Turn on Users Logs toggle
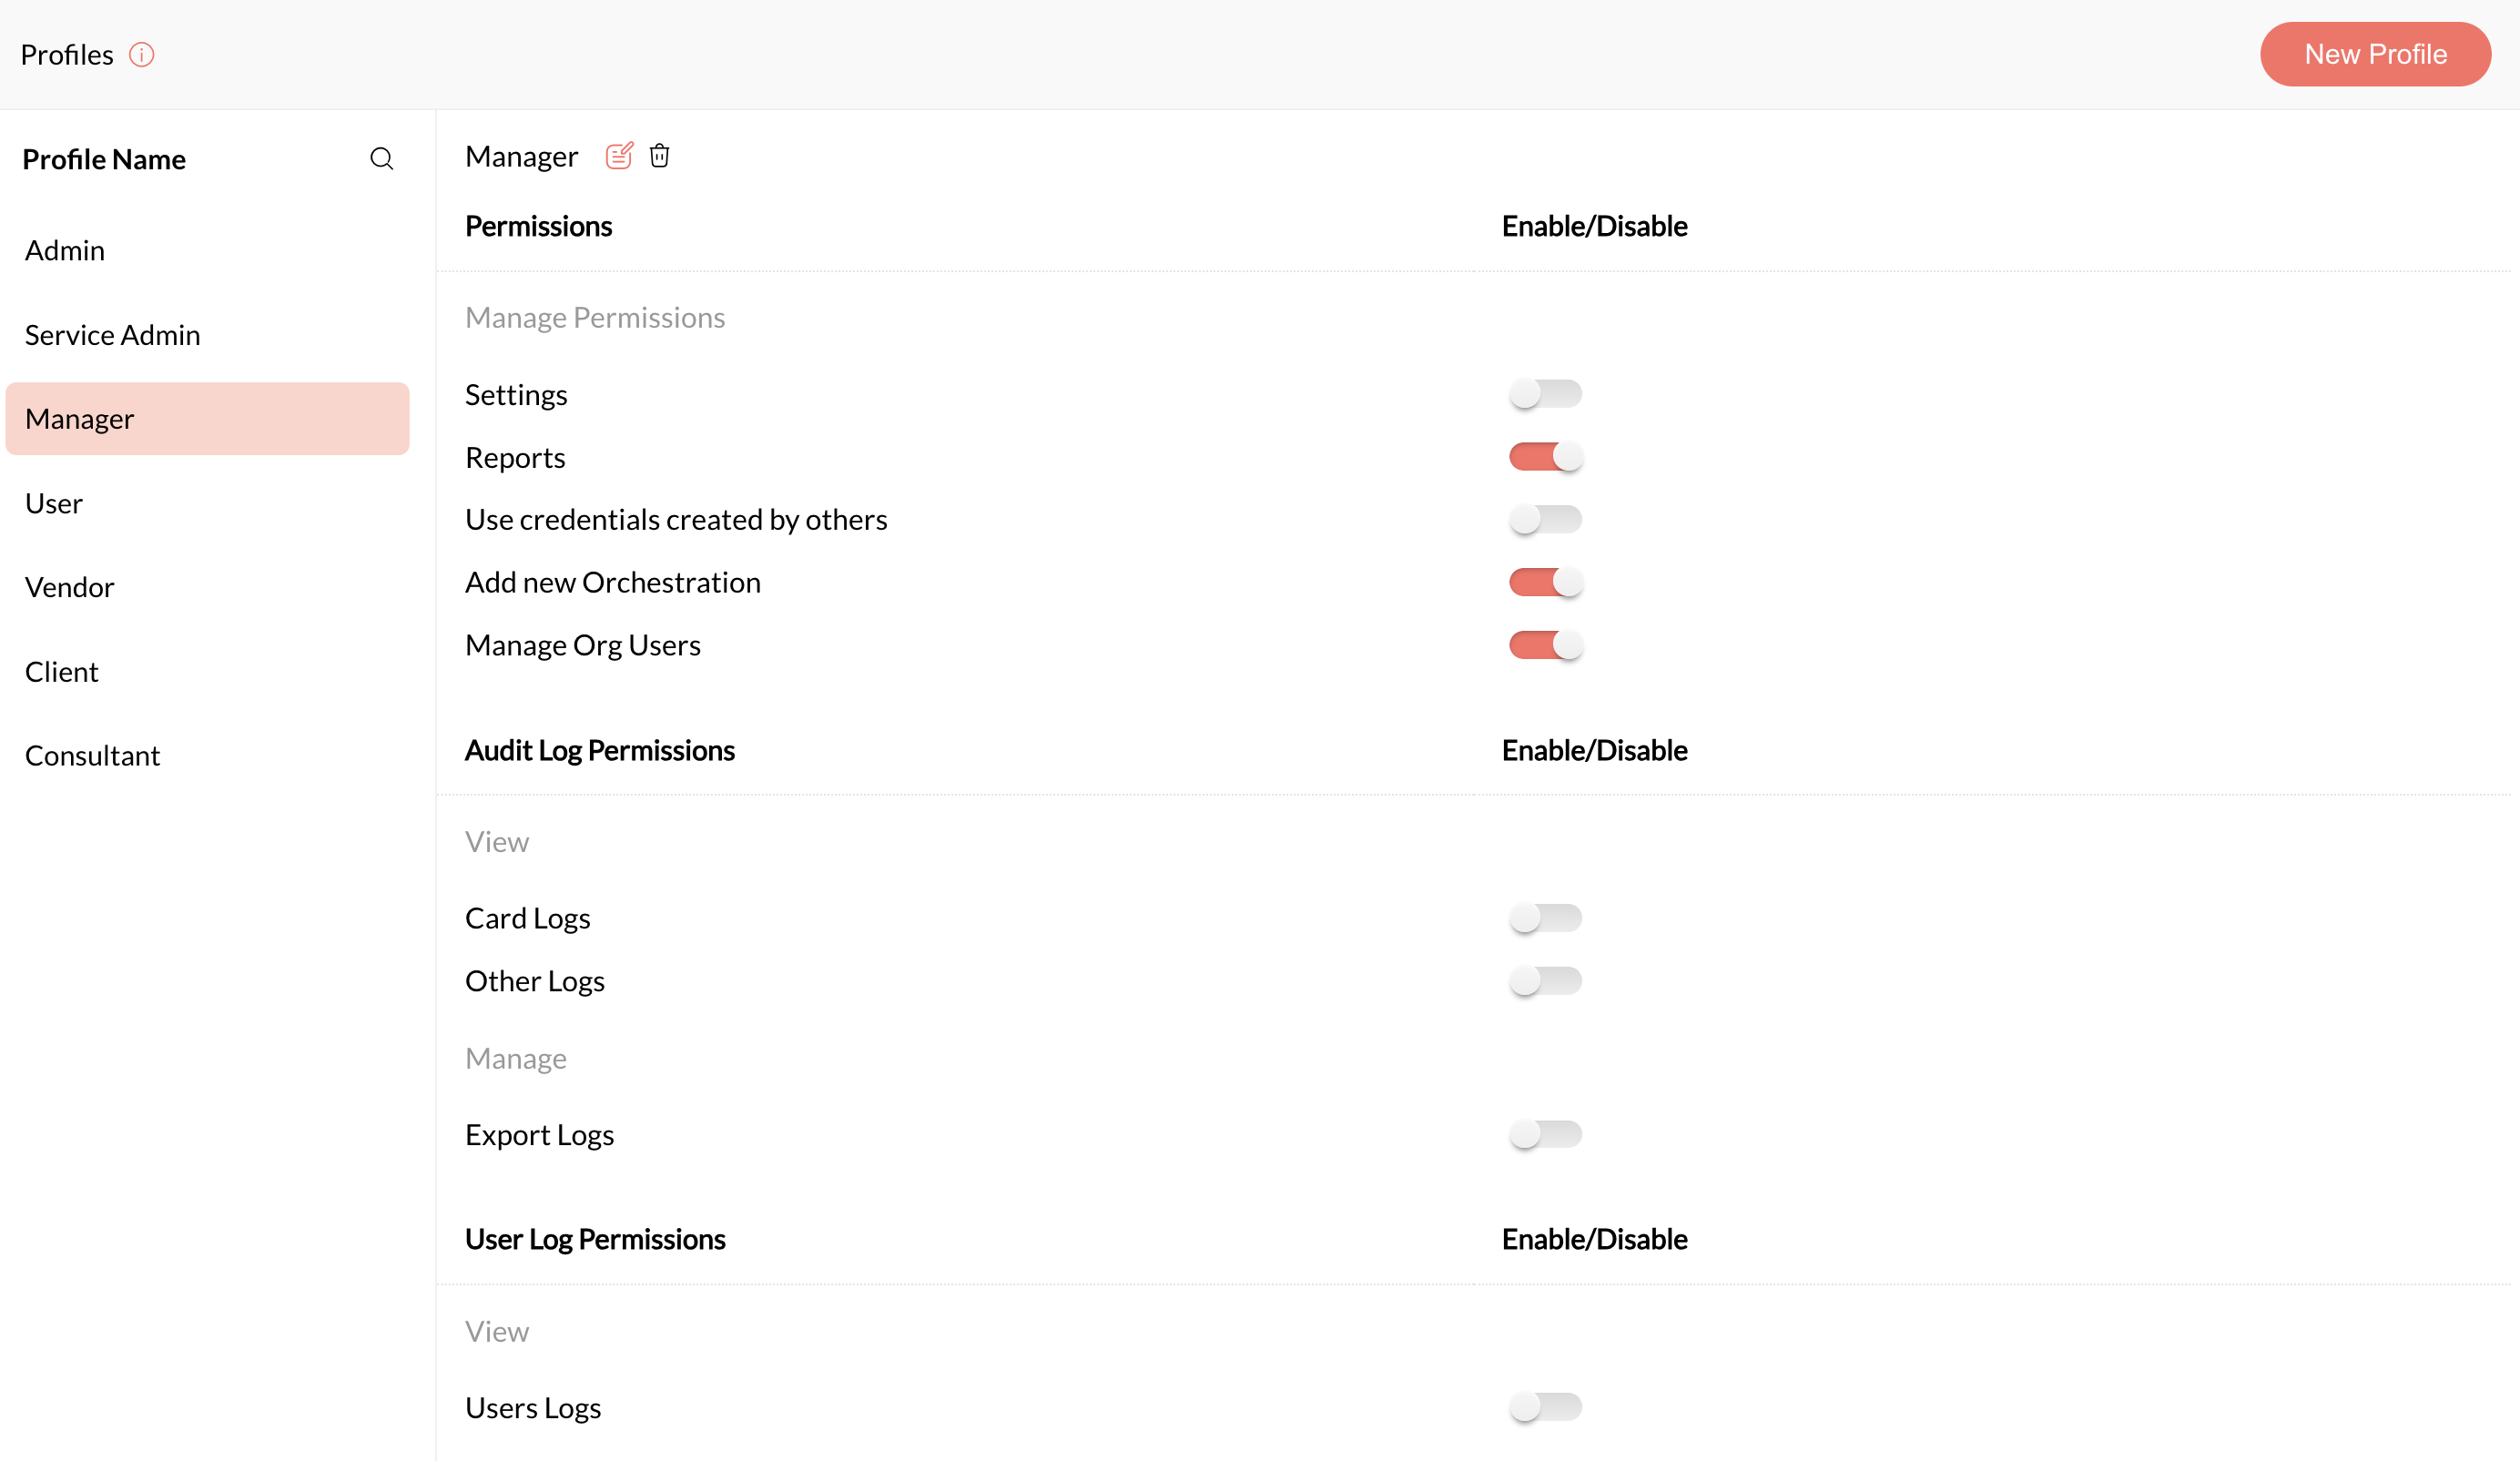Image resolution: width=2520 pixels, height=1461 pixels. click(1545, 1407)
